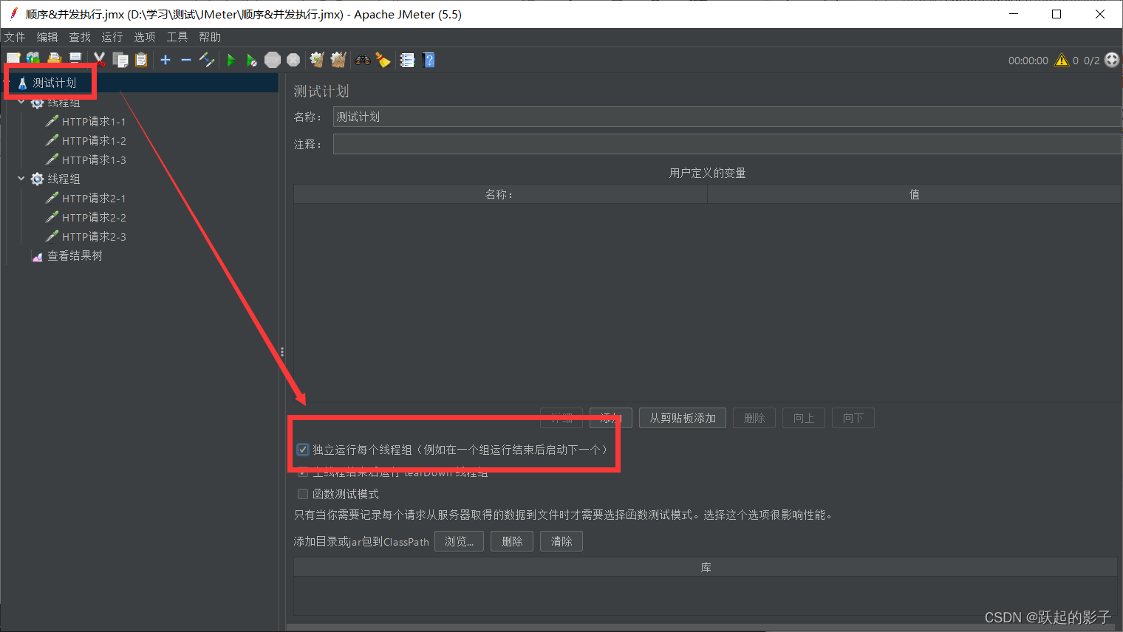Viewport: 1123px width, 632px height.
Task: Open the 帮助 menu
Action: 210,37
